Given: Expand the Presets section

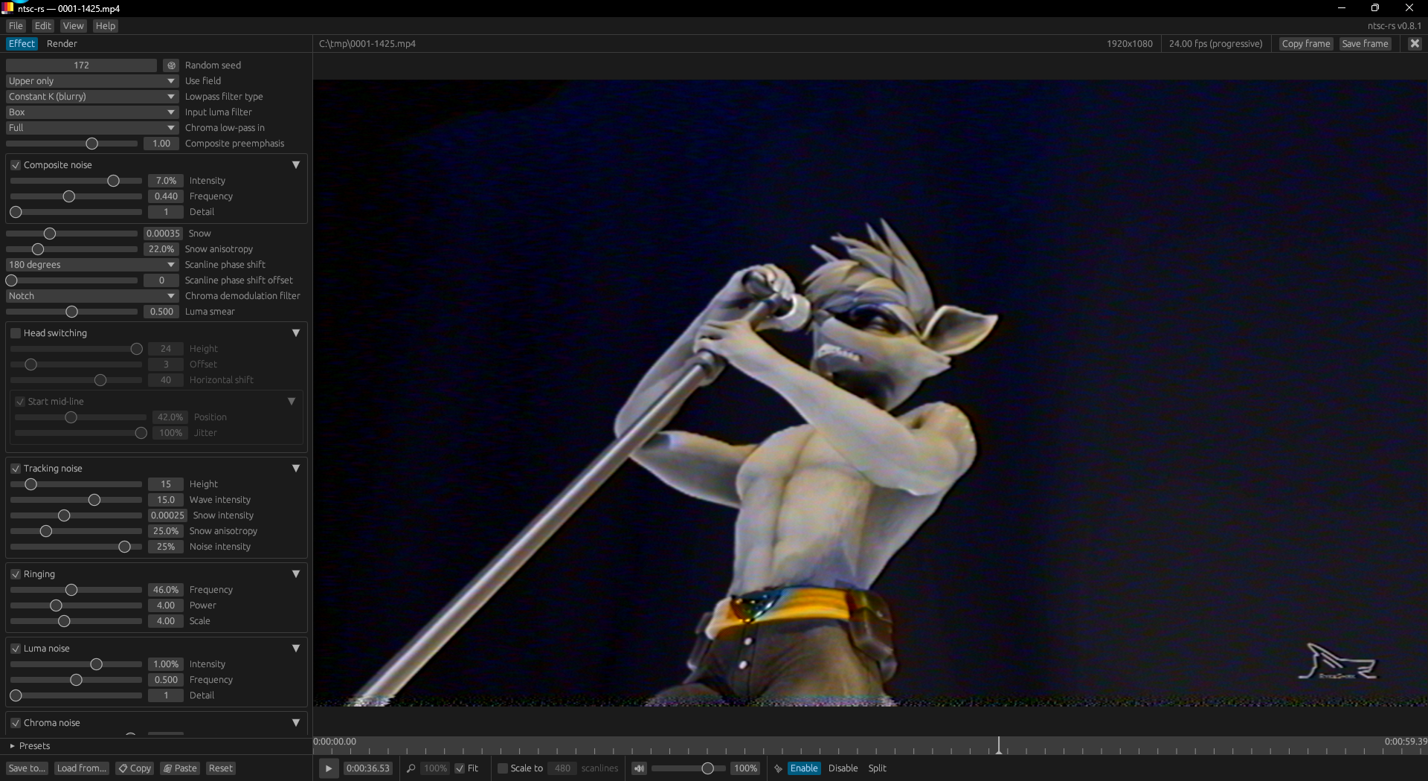Looking at the screenshot, I should pos(12,746).
